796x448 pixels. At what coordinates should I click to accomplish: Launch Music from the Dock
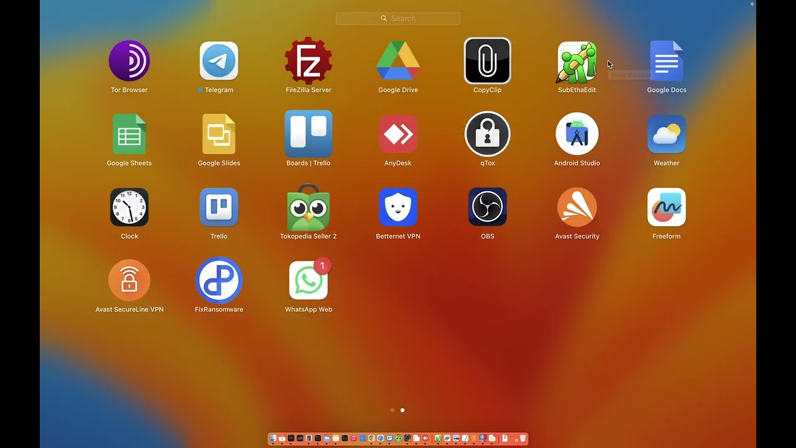[x=354, y=438]
